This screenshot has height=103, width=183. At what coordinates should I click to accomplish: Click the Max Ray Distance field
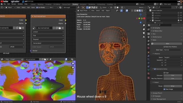click(x=173, y=79)
